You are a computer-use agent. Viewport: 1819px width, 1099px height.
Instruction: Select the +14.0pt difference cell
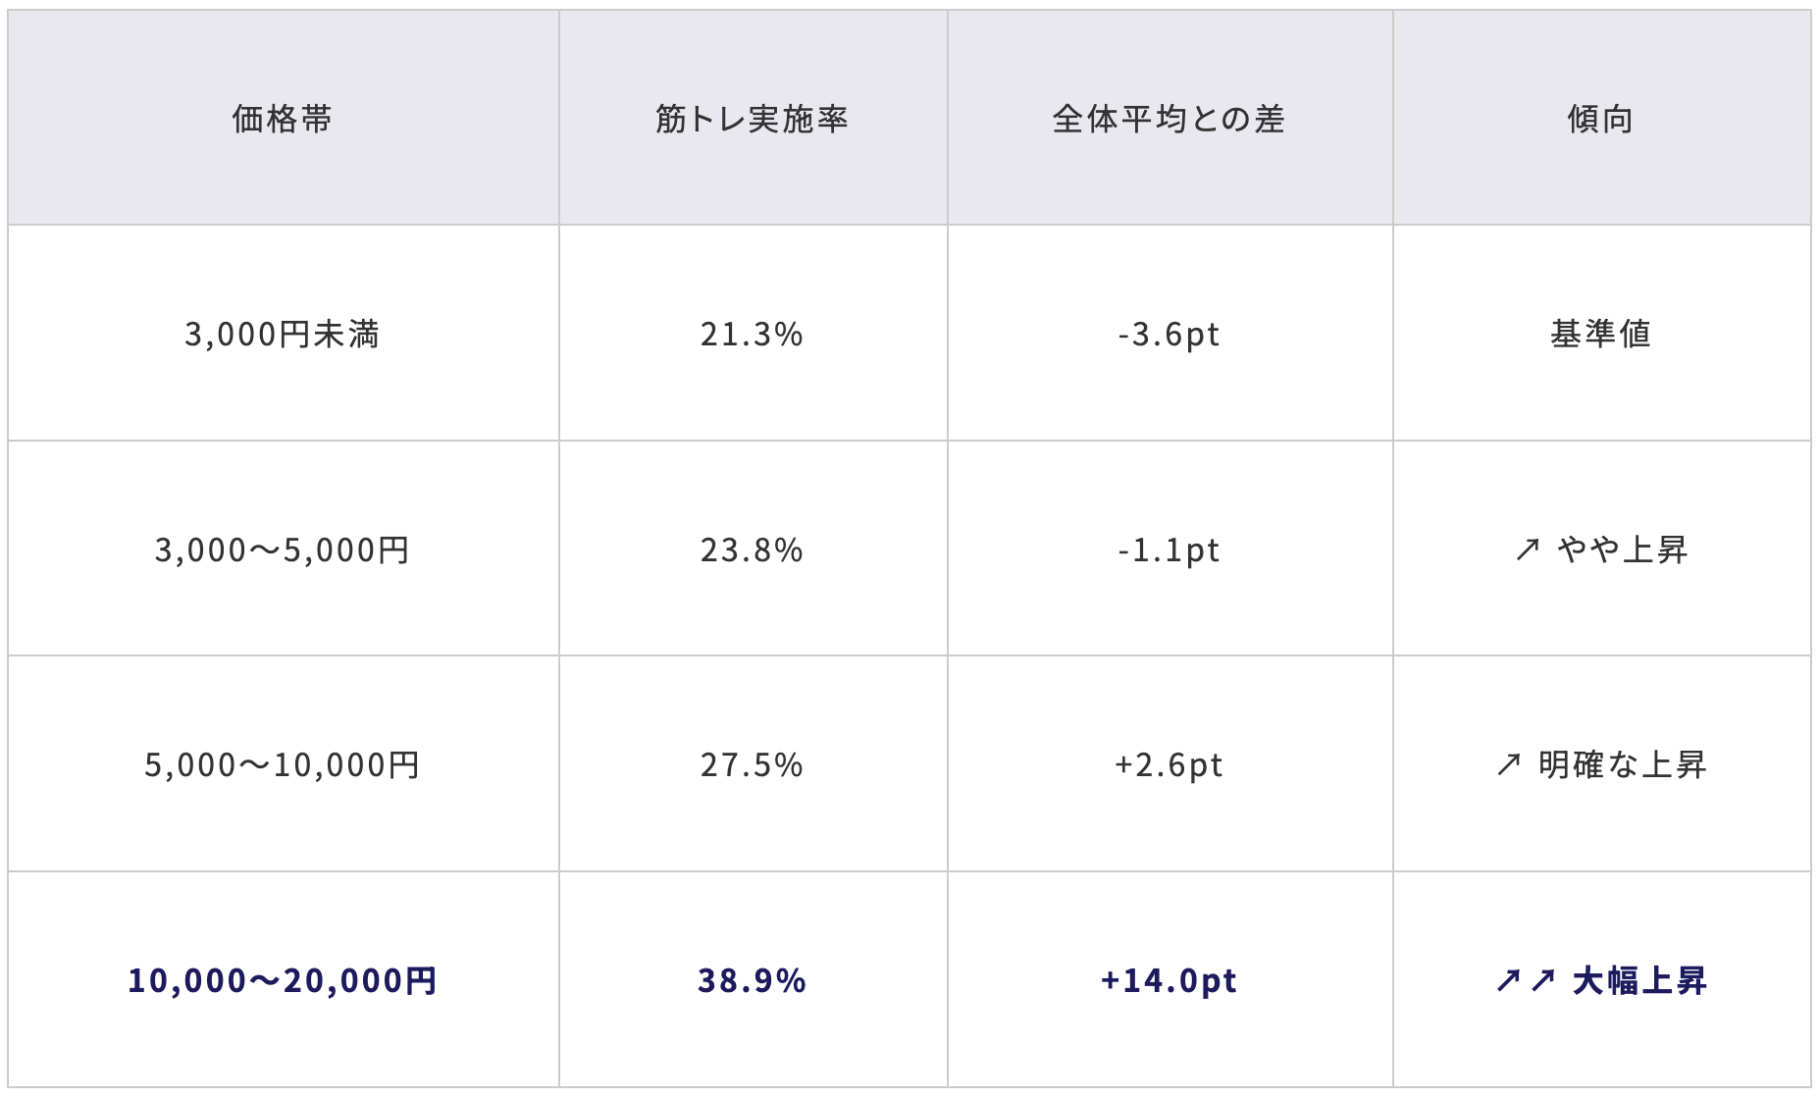click(x=1169, y=980)
